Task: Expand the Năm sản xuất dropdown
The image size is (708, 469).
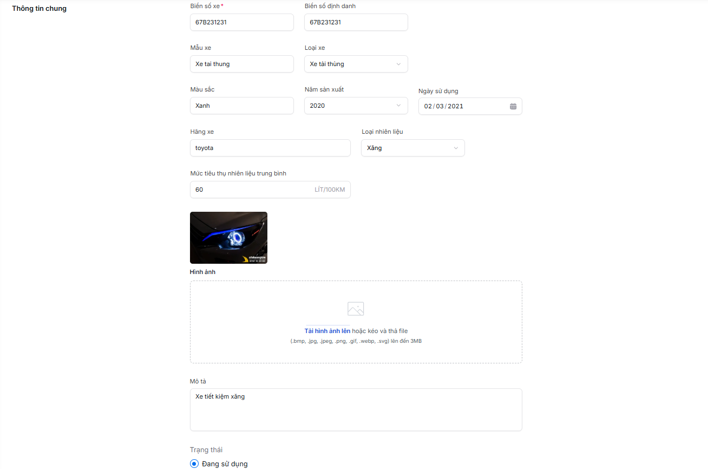Action: tap(356, 106)
